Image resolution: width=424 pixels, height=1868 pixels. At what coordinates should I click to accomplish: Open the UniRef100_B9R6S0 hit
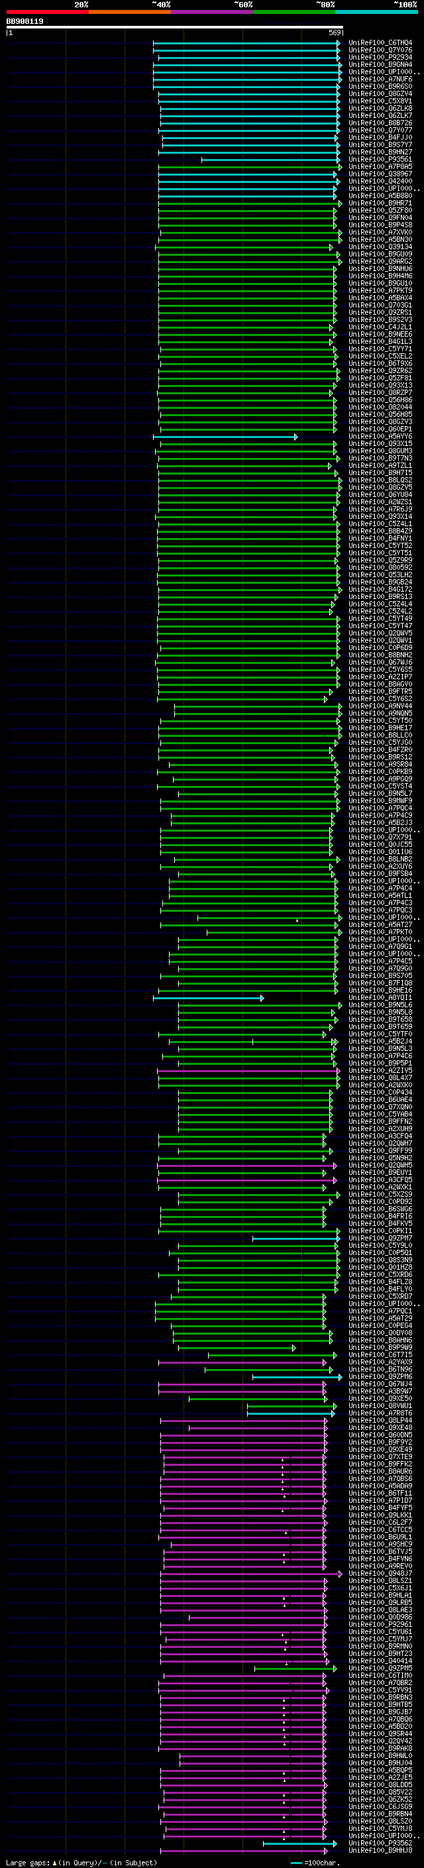(x=380, y=86)
